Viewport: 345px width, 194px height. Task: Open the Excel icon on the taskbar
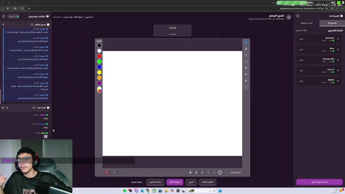coord(154,191)
